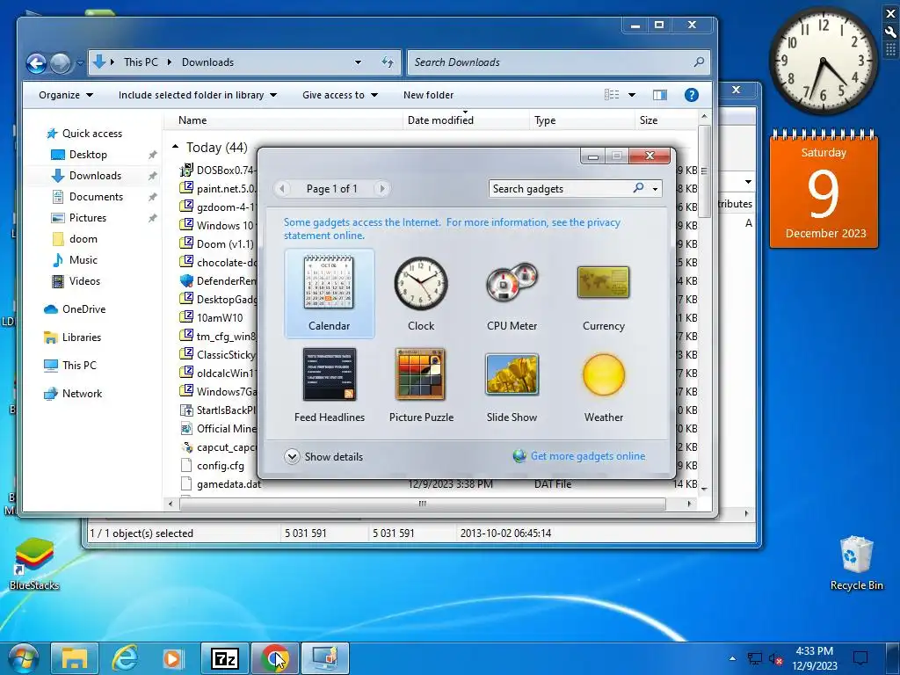Viewport: 900px width, 675px height.
Task: Open the view options dropdown arrow
Action: point(632,95)
